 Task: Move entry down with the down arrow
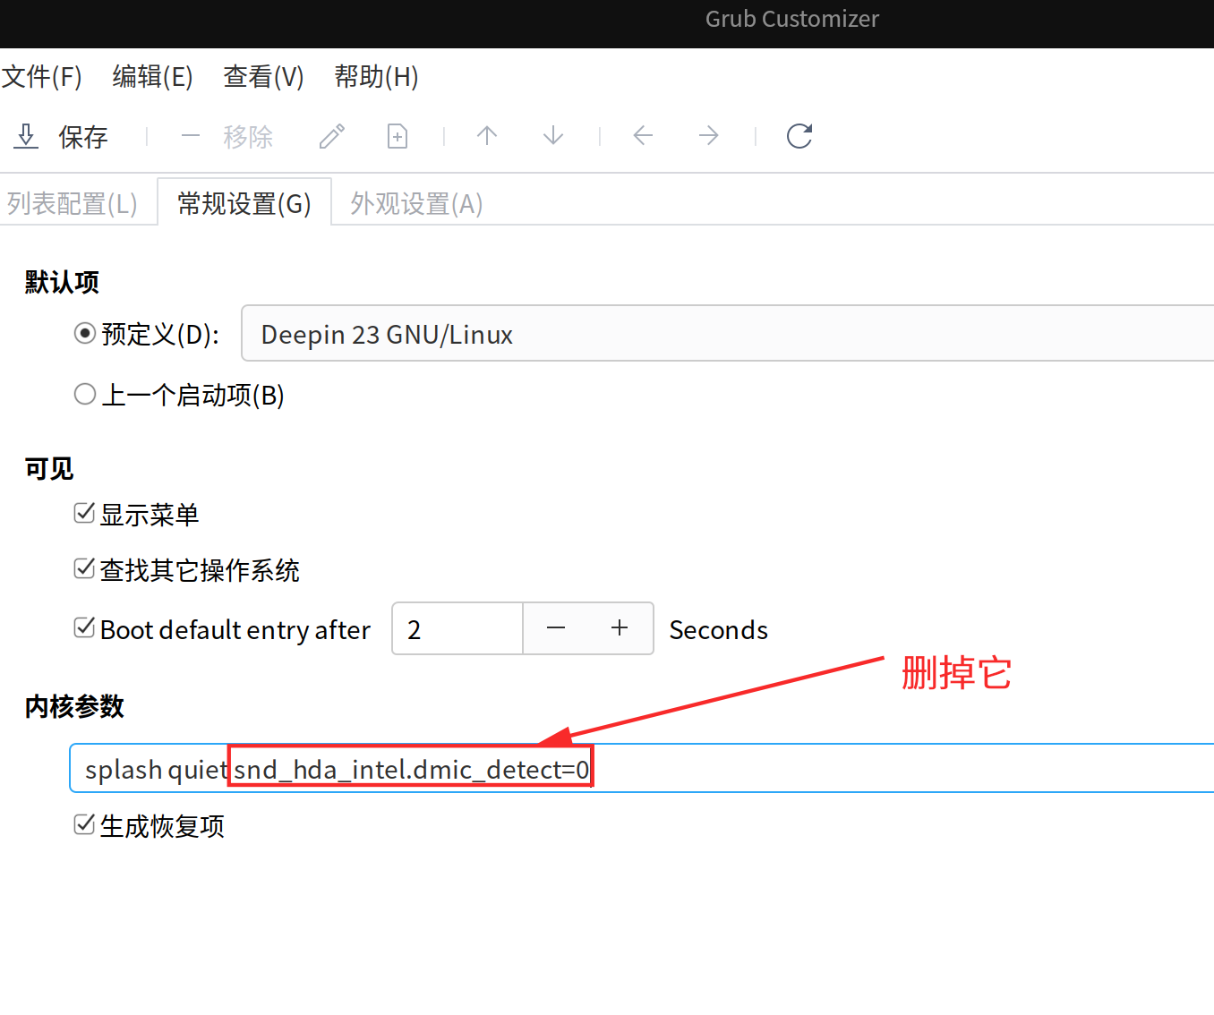pyautogui.click(x=553, y=136)
